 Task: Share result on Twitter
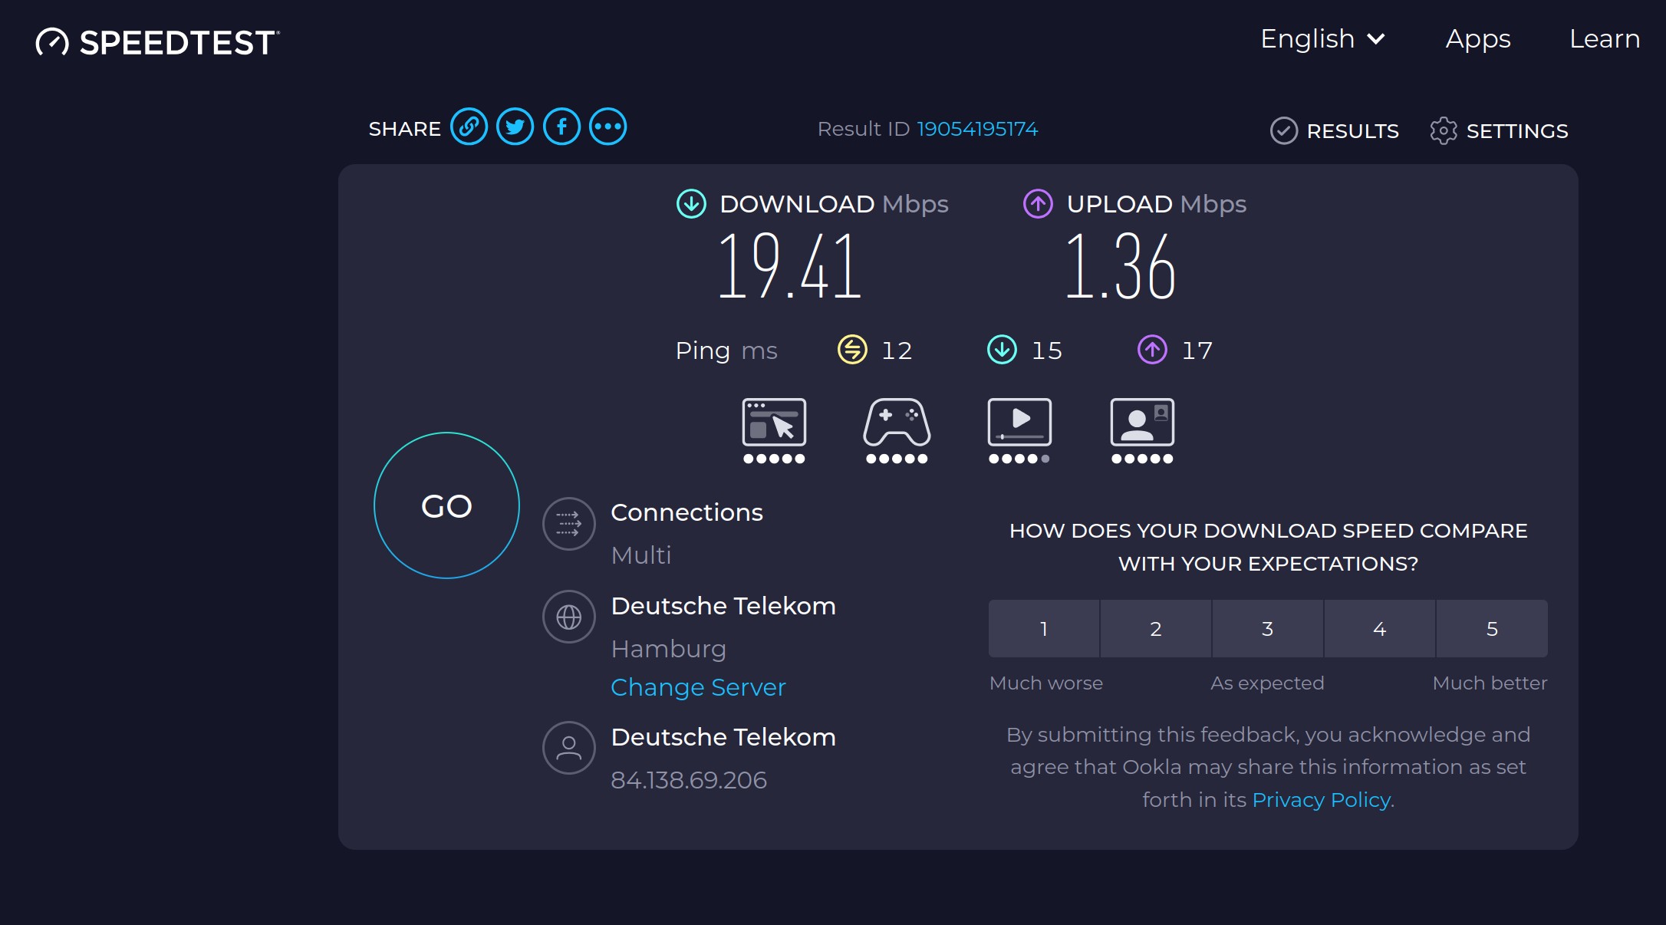(x=515, y=127)
